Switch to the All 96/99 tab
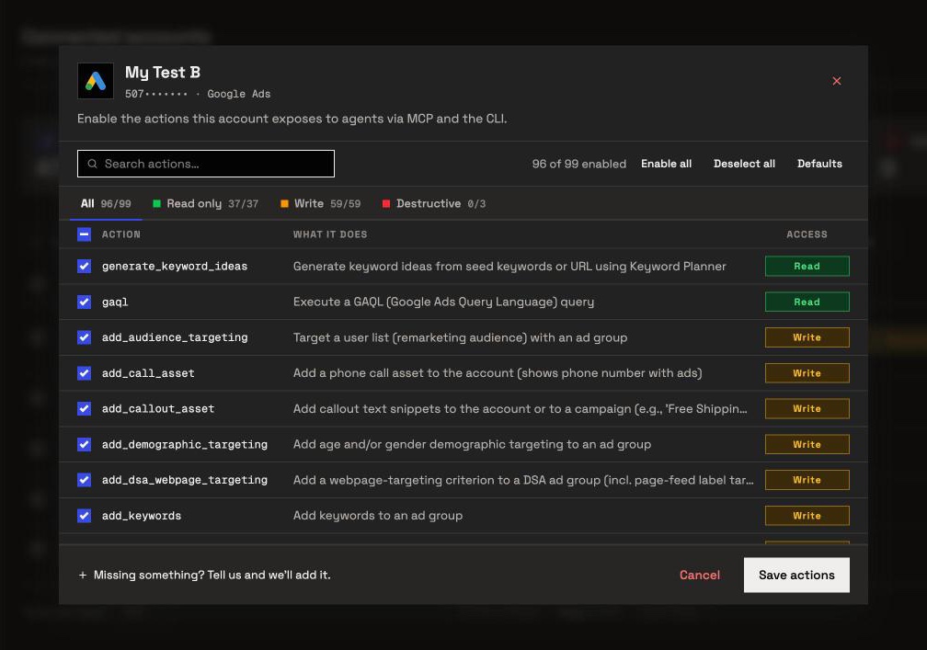 pos(106,203)
